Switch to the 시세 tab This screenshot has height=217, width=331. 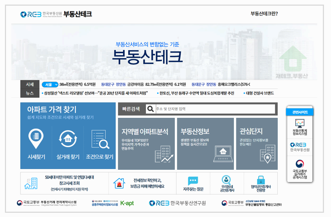(30, 85)
